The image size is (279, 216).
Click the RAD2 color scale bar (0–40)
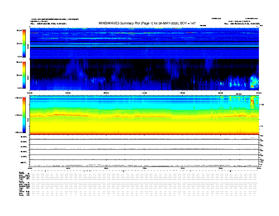24,43
